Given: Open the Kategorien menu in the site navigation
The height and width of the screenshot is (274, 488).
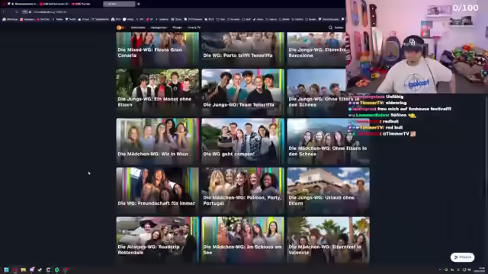Looking at the screenshot, I should pyautogui.click(x=159, y=27).
